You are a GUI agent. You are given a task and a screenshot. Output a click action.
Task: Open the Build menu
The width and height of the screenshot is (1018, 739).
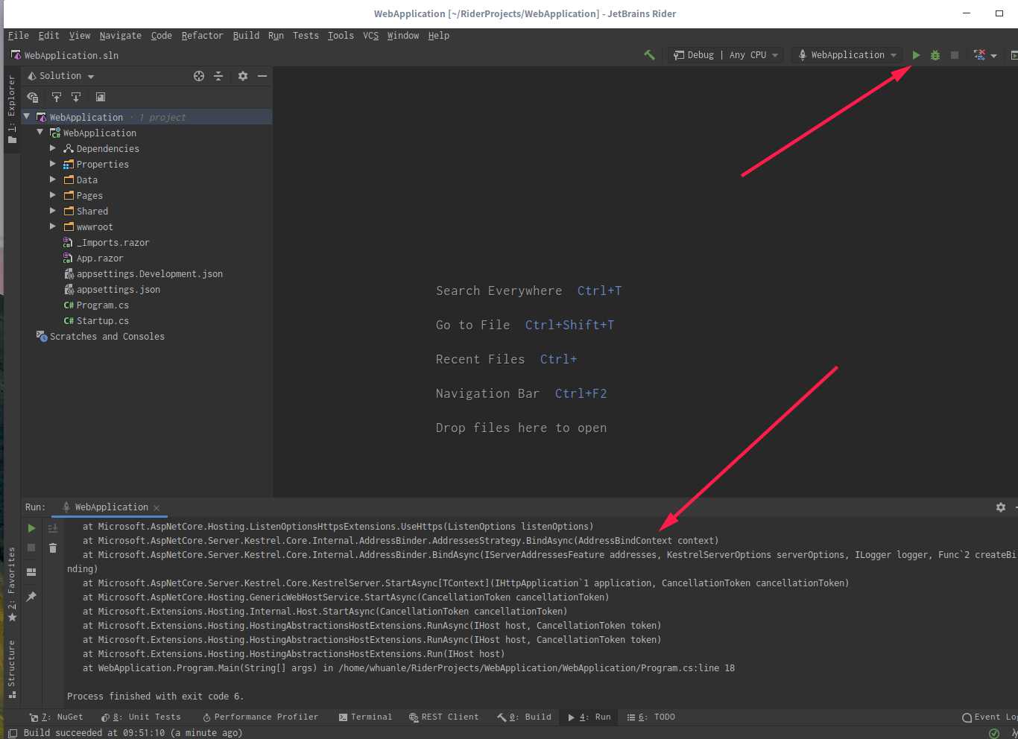coord(246,36)
